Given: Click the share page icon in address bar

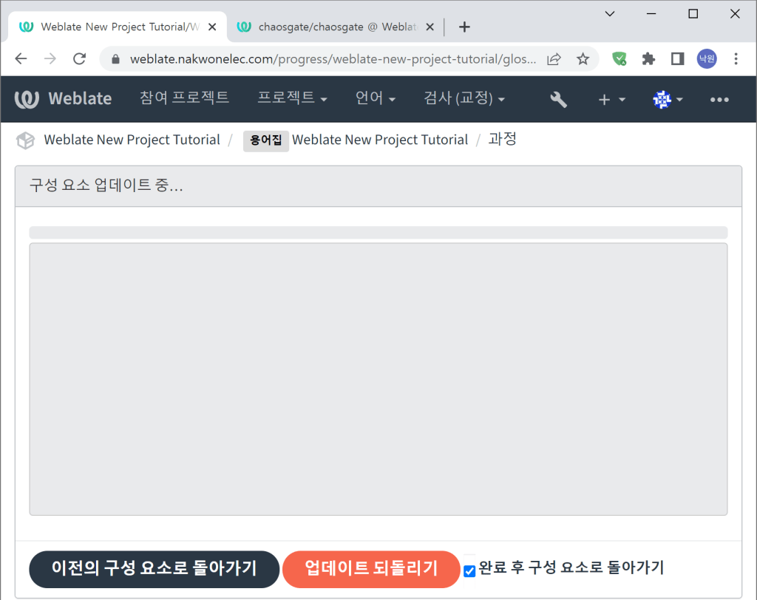Looking at the screenshot, I should (x=554, y=59).
